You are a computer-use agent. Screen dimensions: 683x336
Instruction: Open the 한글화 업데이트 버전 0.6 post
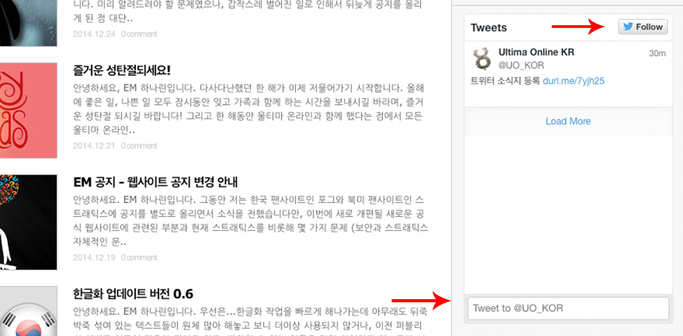pos(133,294)
